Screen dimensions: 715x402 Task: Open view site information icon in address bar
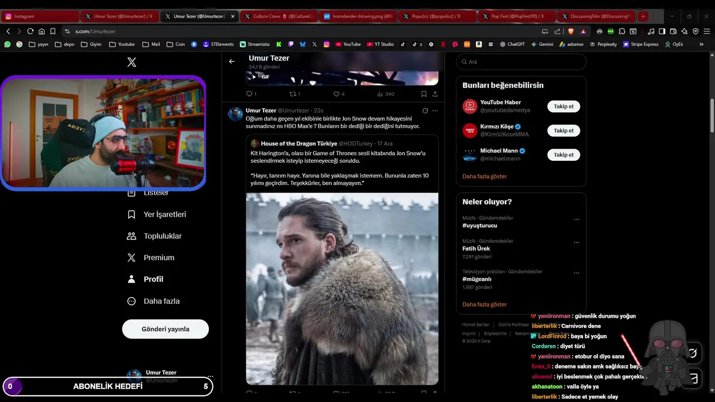click(x=68, y=31)
